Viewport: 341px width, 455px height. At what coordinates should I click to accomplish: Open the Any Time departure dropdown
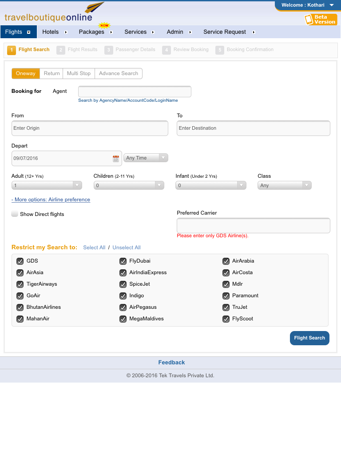click(146, 158)
